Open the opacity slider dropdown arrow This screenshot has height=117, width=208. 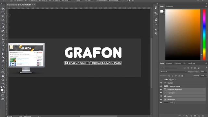click(x=206, y=72)
